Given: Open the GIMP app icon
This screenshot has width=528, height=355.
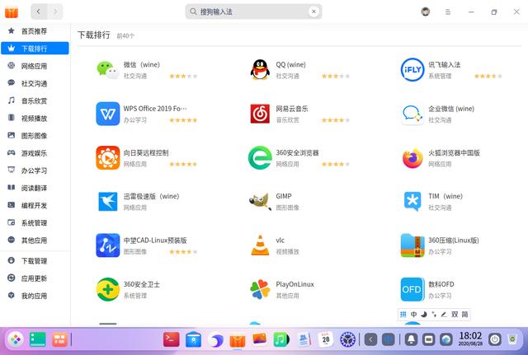Looking at the screenshot, I should tap(260, 201).
